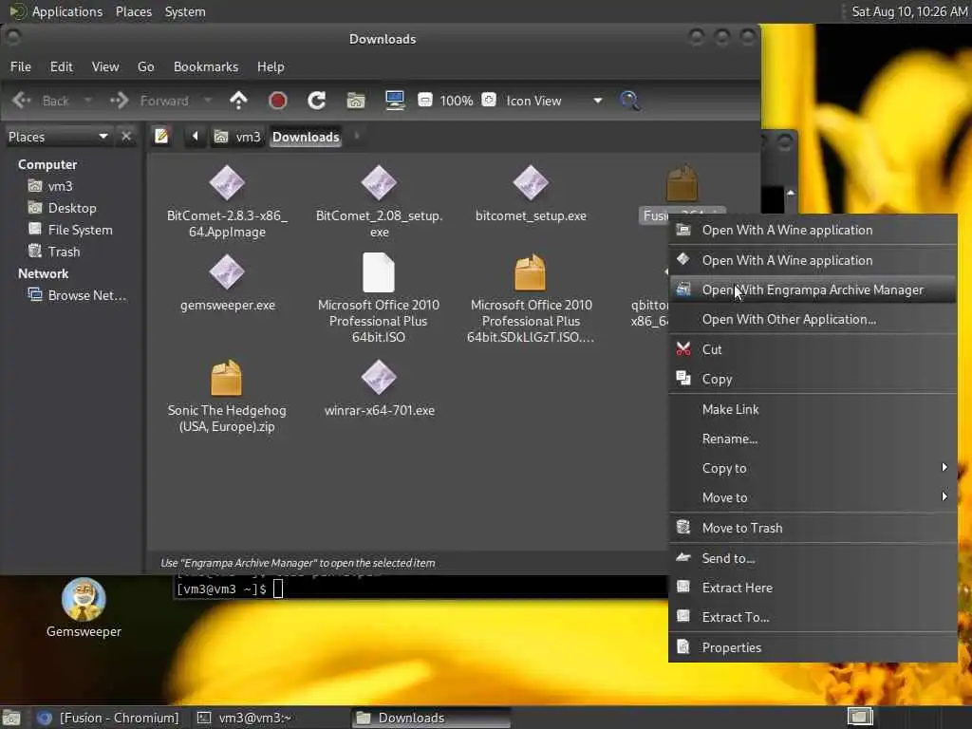Click the path bar left arrow
The width and height of the screenshot is (972, 729).
(195, 136)
